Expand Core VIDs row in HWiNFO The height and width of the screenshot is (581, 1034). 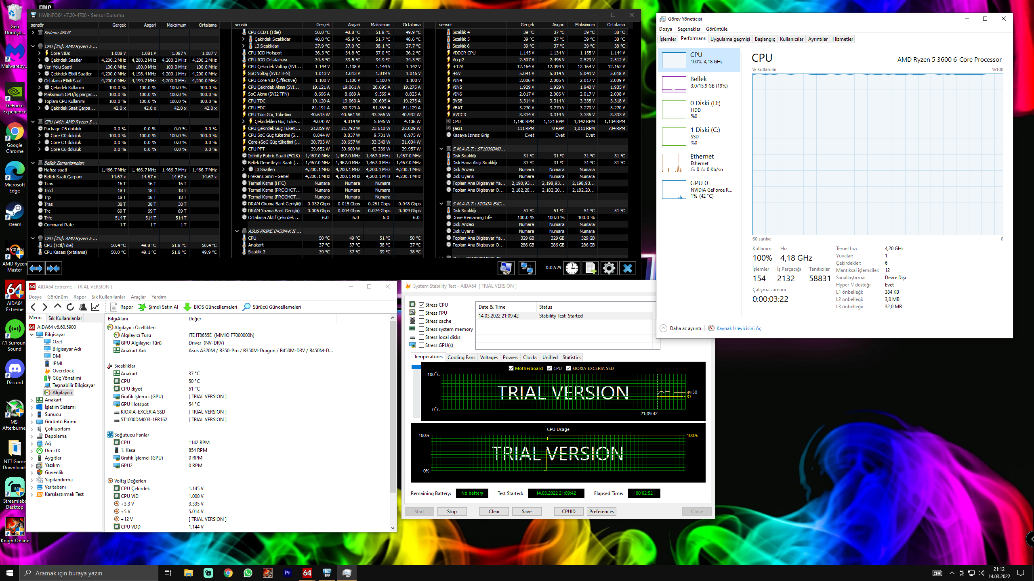(40, 53)
